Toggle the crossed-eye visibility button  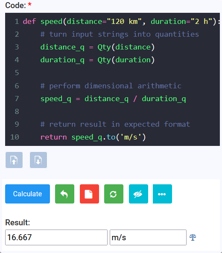138,194
